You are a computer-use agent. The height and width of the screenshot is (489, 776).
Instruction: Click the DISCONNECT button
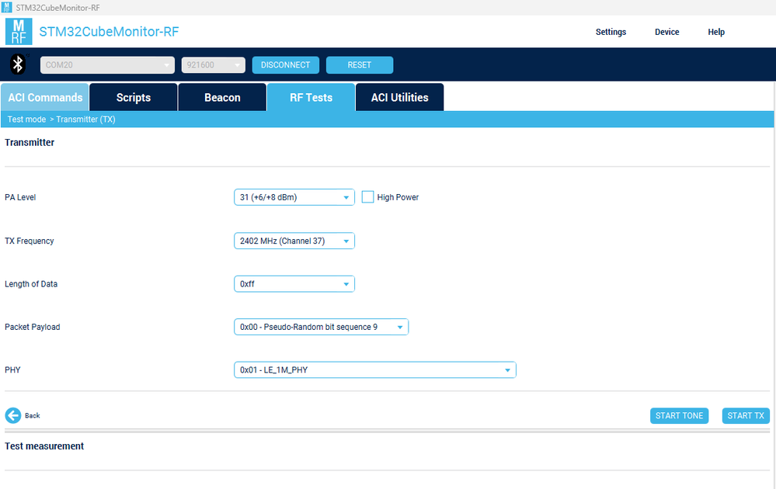pos(286,64)
